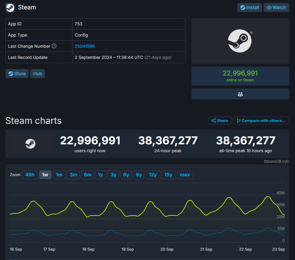Image resolution: width=295 pixels, height=260 pixels.
Task: Click the eye icon in the Watch button
Action: pyautogui.click(x=269, y=8)
